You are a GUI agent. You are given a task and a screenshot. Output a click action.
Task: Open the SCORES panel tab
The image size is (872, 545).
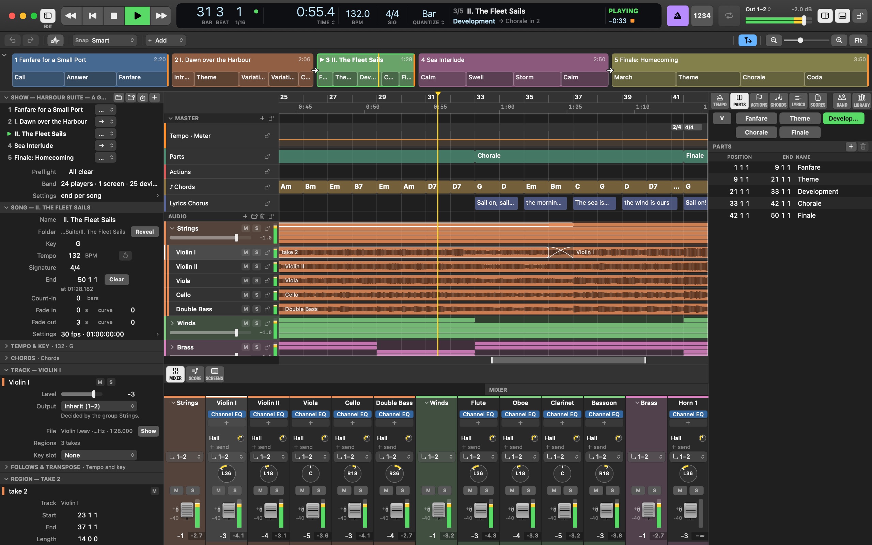click(x=817, y=100)
